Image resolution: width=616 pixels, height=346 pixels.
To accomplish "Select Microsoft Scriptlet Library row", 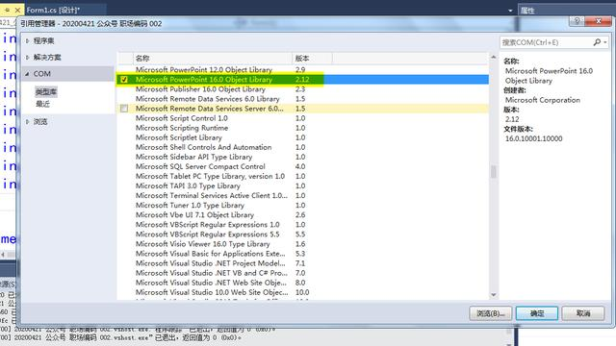I will click(x=302, y=137).
